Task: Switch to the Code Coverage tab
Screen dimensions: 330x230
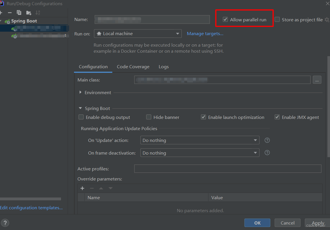Action: point(133,67)
